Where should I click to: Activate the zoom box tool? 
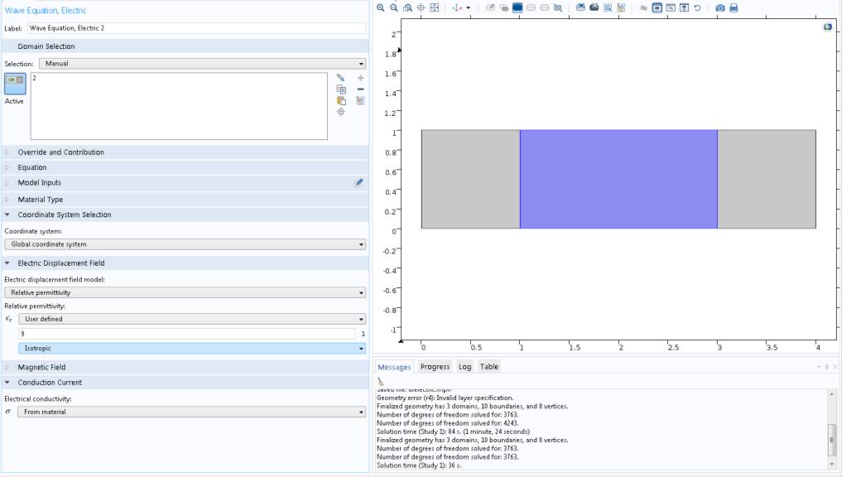407,8
